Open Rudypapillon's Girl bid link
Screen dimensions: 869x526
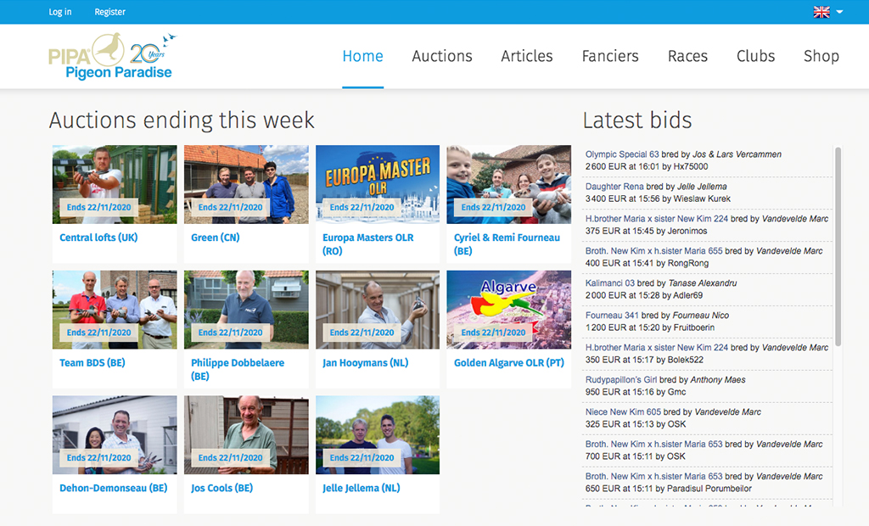(620, 379)
